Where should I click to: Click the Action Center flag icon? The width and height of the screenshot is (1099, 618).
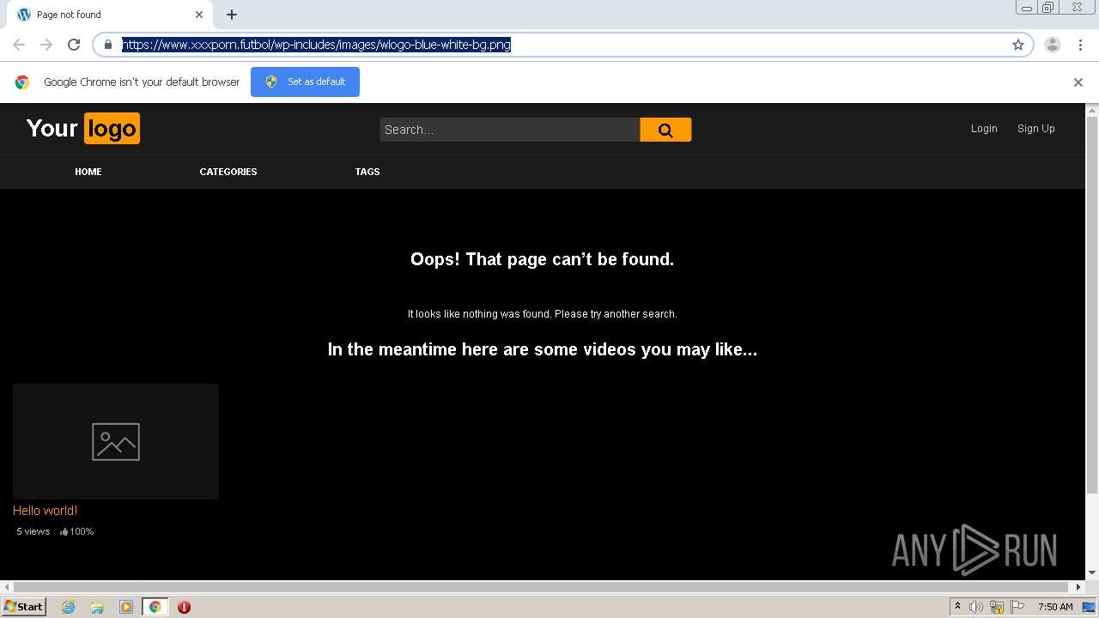tap(1017, 607)
